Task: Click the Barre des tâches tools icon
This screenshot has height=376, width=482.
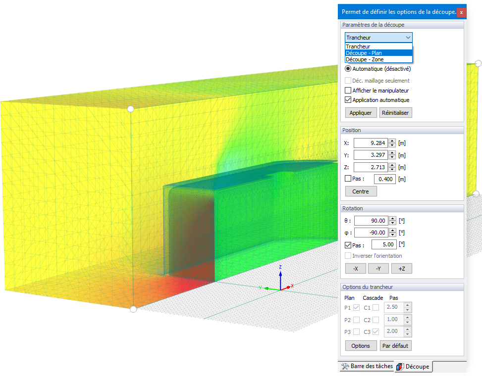Action: (x=345, y=366)
